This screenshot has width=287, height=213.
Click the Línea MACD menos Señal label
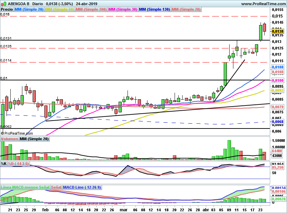click(x=25, y=187)
